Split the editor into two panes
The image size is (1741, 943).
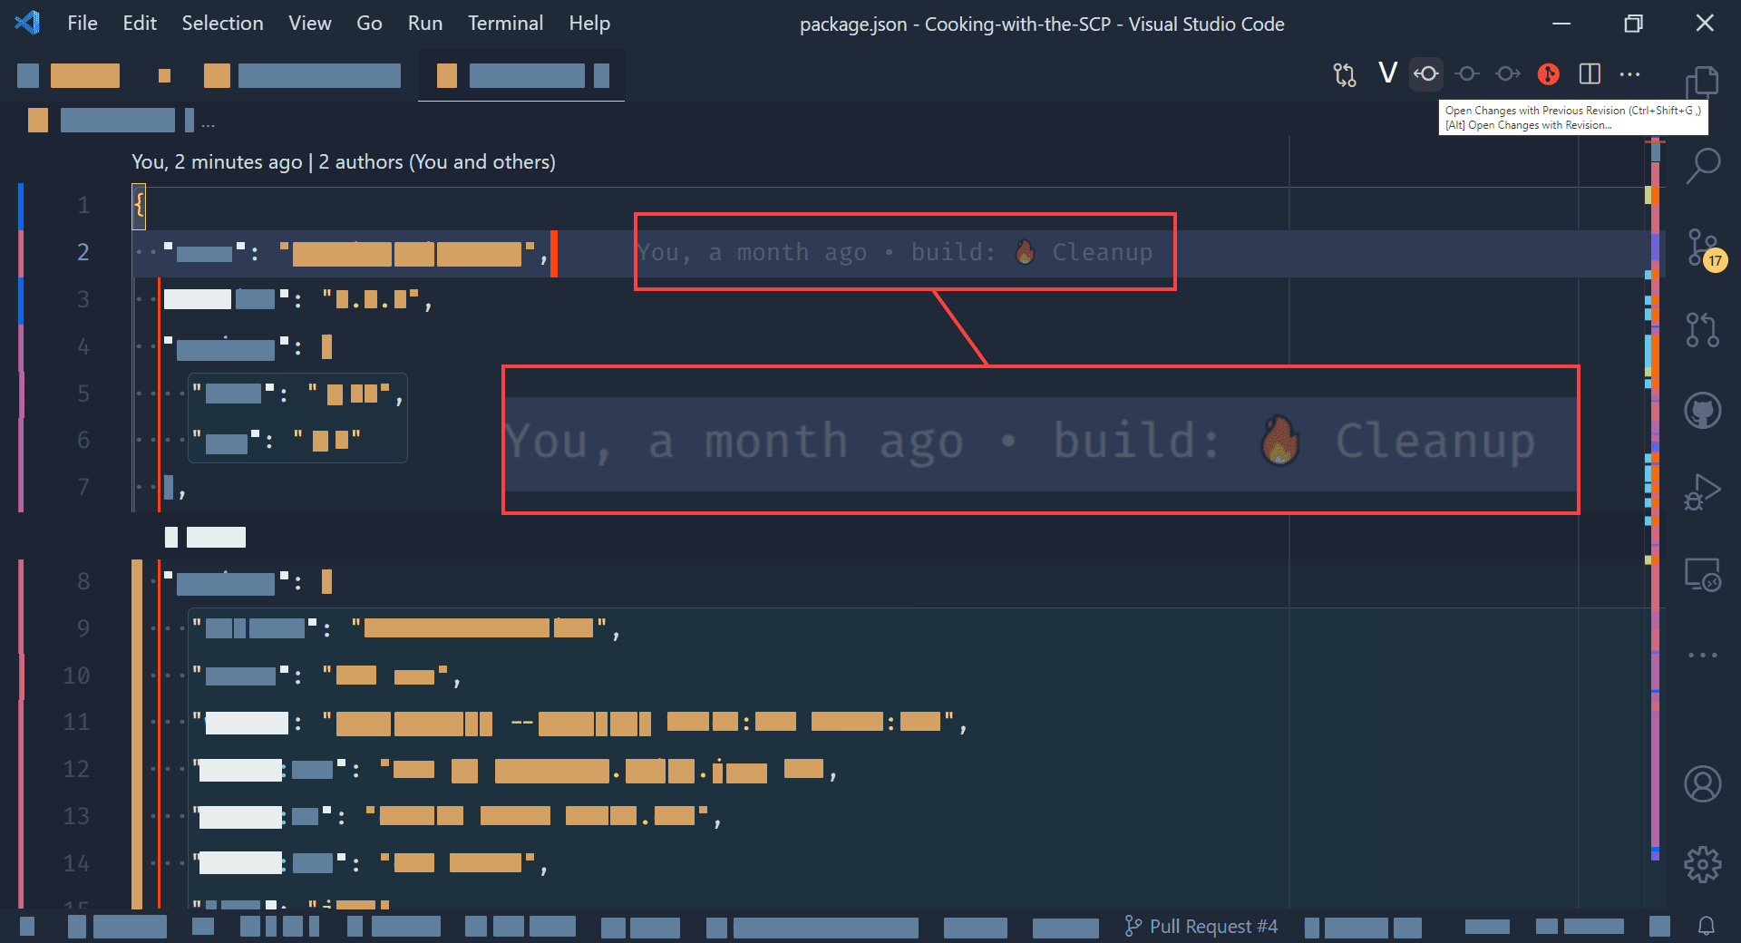click(x=1590, y=74)
